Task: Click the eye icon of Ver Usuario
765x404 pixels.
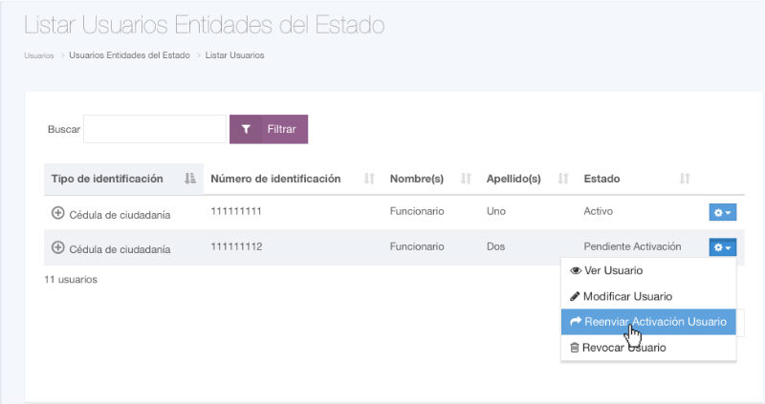Action: pos(576,271)
